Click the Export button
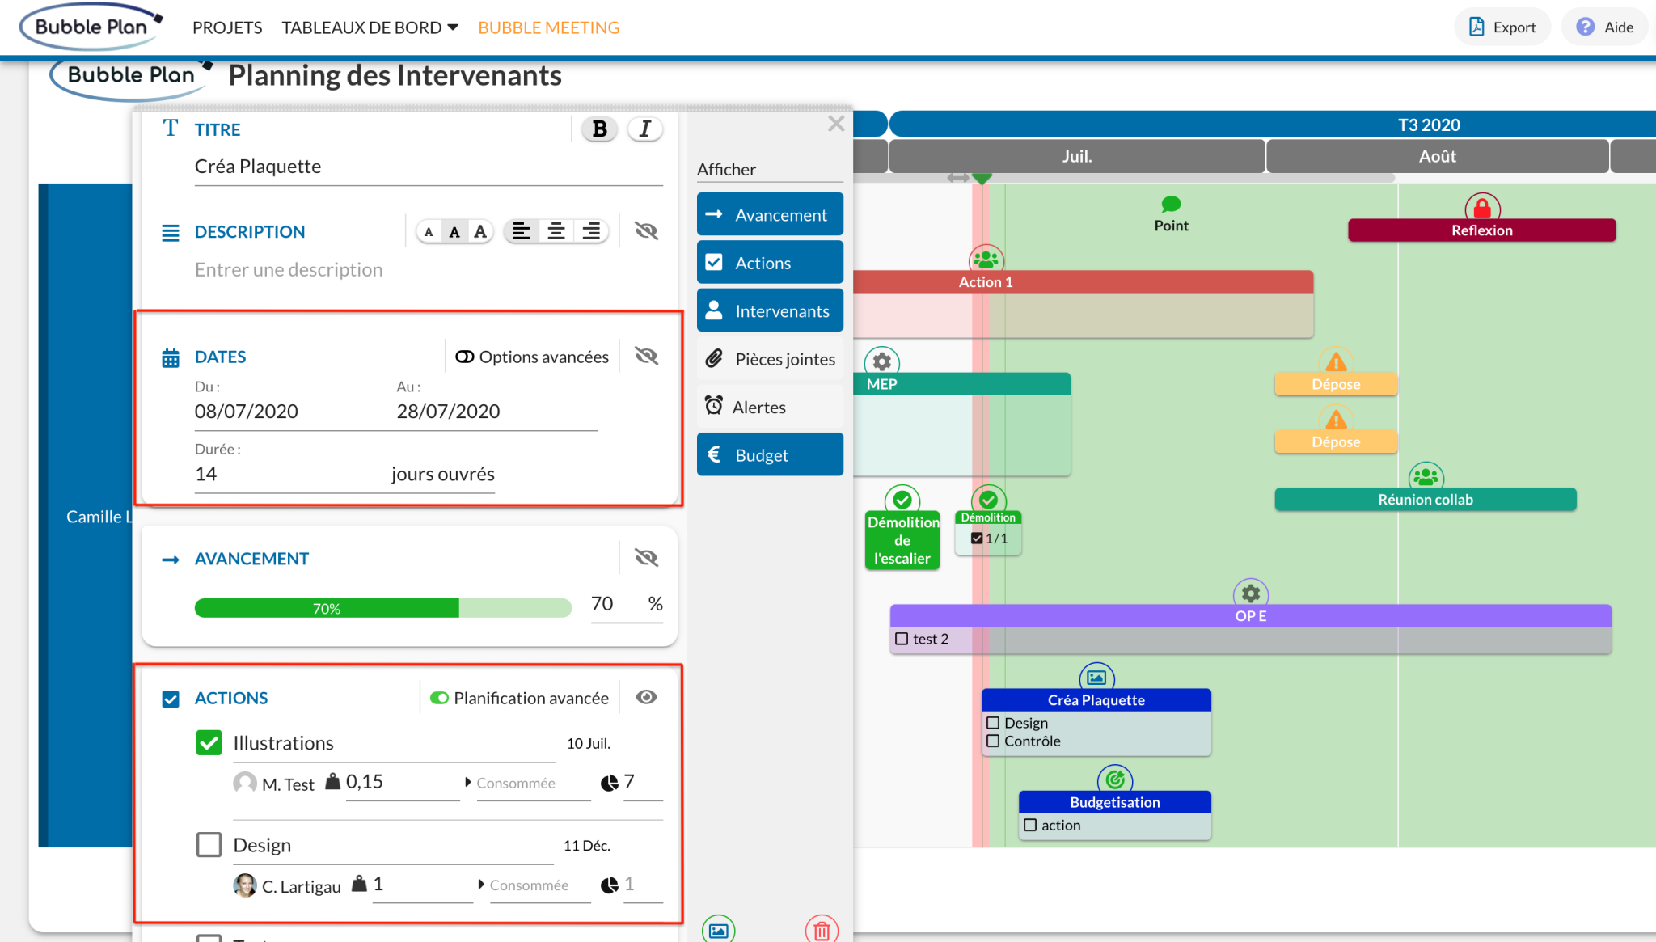This screenshot has width=1656, height=942. (1502, 26)
